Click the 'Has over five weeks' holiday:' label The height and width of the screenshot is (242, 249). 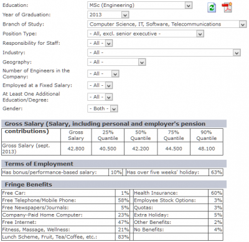[x=162, y=172]
